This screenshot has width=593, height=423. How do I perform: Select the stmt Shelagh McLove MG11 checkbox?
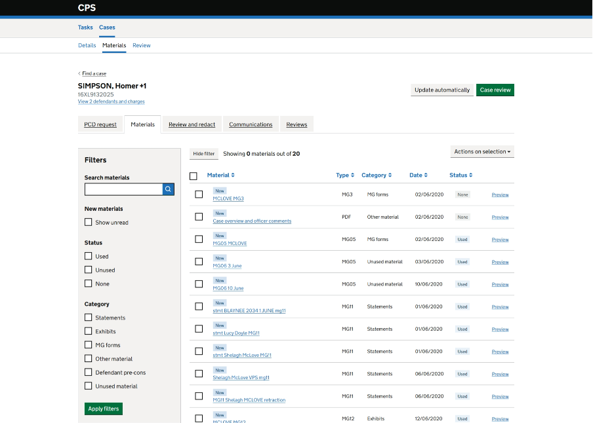click(199, 351)
